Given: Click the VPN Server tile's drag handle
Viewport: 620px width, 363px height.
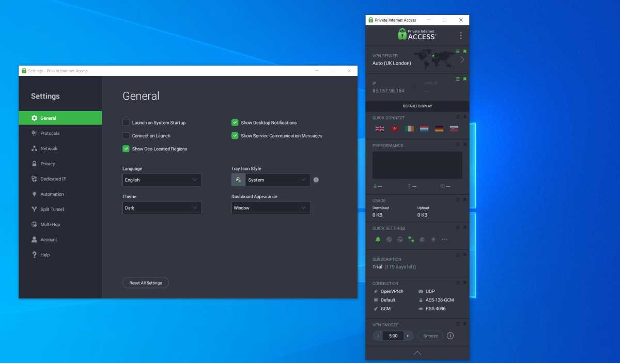Looking at the screenshot, I should [x=458, y=51].
